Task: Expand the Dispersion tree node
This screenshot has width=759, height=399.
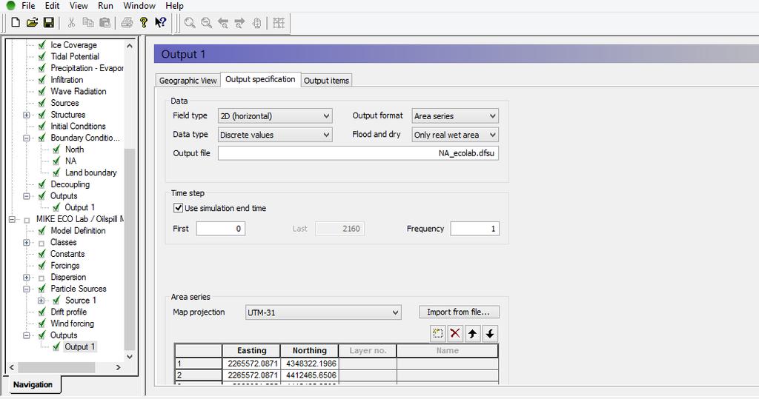Action: 27,277
